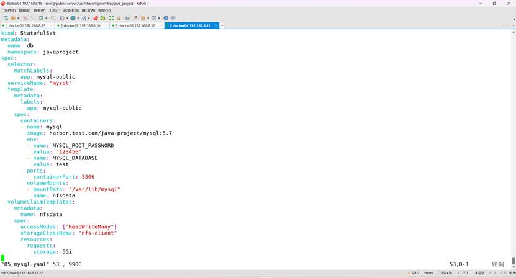Viewport: 516px width, 278px height.
Task: Click the "05_mysql.yaml" 53L, 990C status line
Action: coord(42,264)
